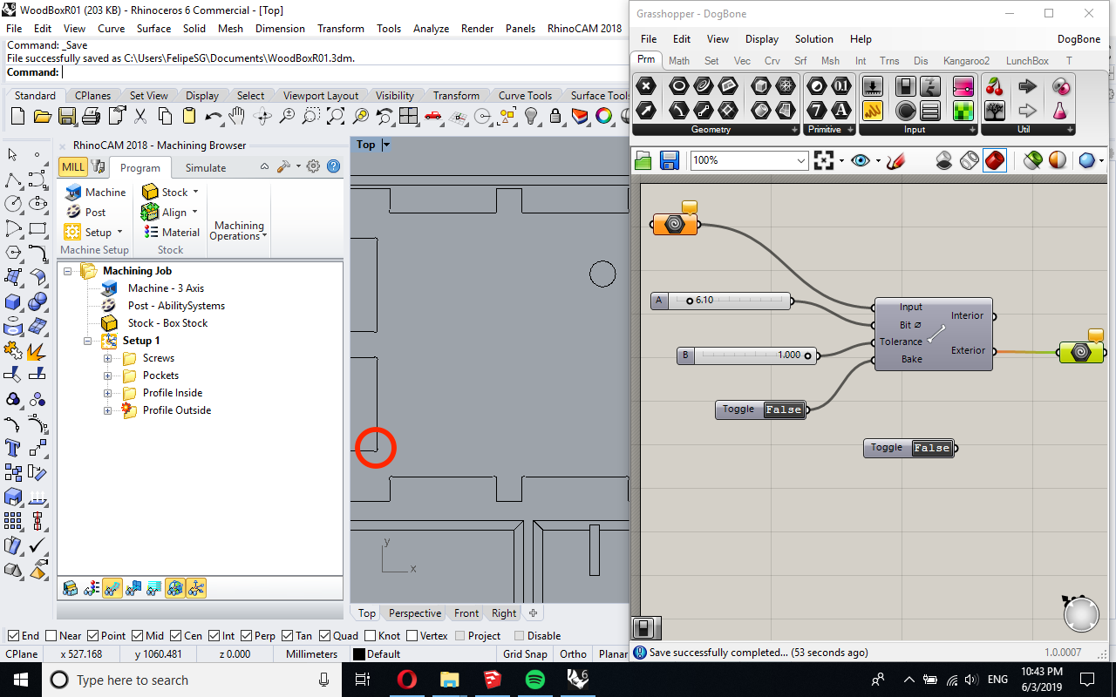This screenshot has width=1116, height=697.
Task: Open file with Grasshopper green folder icon
Action: pos(643,160)
